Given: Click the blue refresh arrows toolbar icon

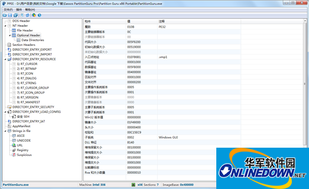Looking at the screenshot, I should pos(28,15).
